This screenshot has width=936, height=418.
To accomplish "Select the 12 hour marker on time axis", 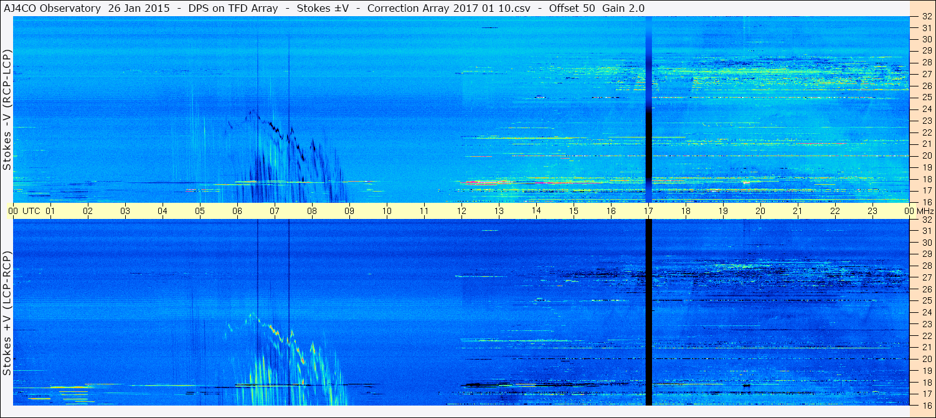I will point(461,211).
